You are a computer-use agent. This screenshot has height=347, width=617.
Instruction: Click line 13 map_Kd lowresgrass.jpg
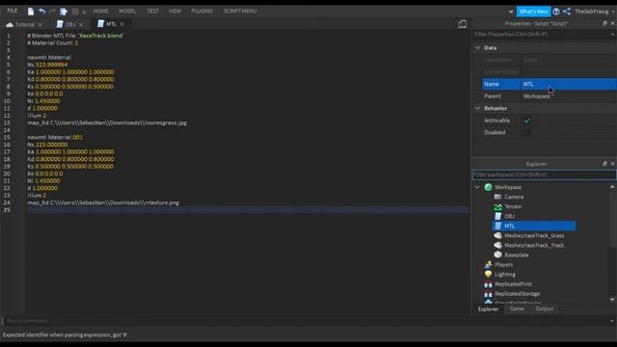(107, 123)
